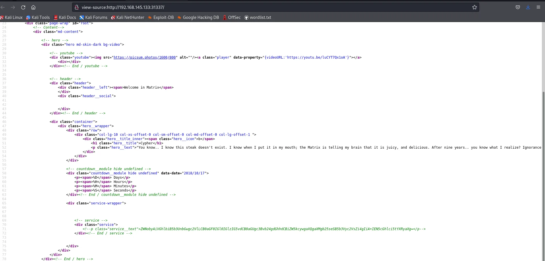The image size is (545, 261).
Task: Open the Kali Tools bookmark
Action: [x=38, y=17]
